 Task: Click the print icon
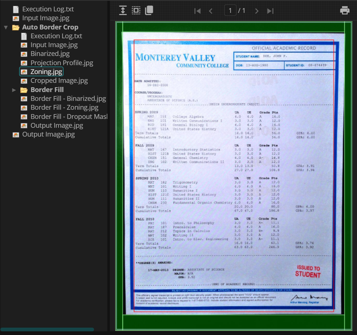[x=344, y=10]
